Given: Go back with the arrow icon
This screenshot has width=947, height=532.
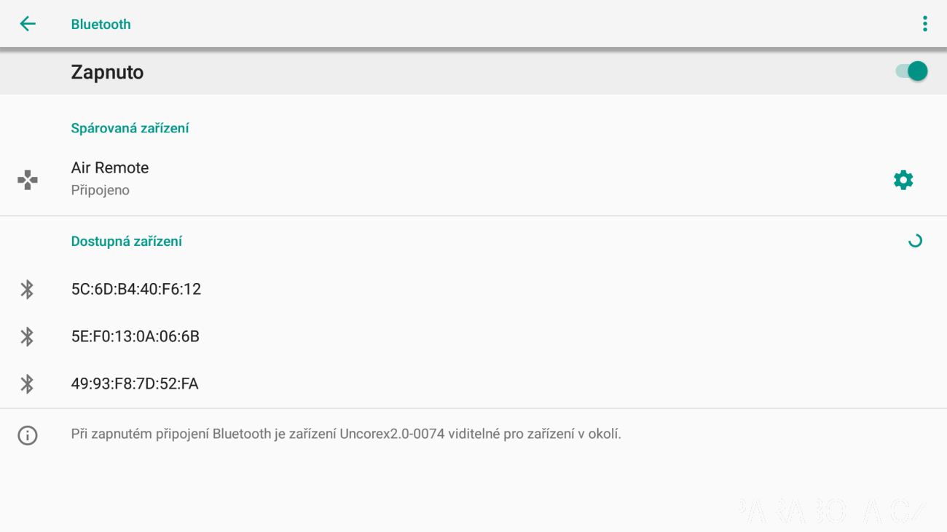Looking at the screenshot, I should point(27,24).
